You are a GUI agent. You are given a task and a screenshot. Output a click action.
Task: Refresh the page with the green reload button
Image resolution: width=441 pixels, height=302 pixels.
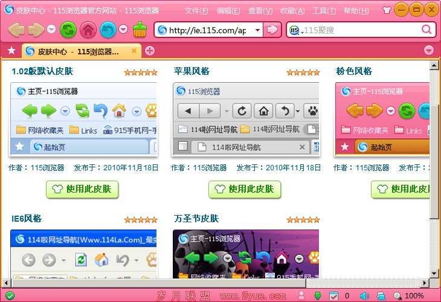[68, 30]
